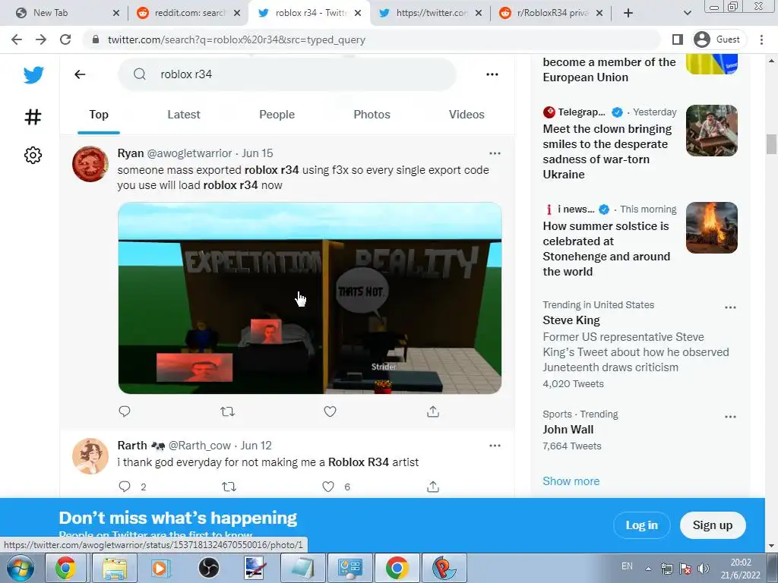Viewport: 778px width, 583px height.
Task: Open search options three-dot menu
Action: point(492,74)
